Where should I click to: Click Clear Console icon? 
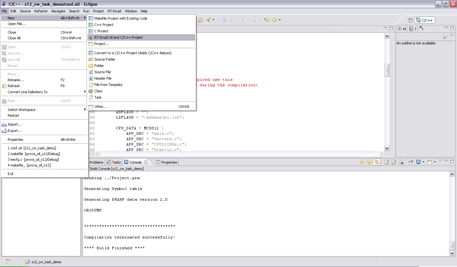tap(401, 162)
